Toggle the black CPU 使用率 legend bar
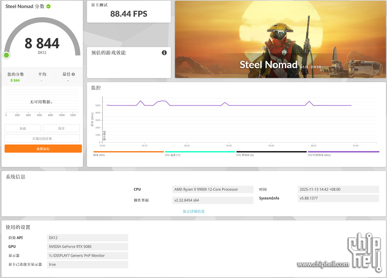 [x=271, y=151]
